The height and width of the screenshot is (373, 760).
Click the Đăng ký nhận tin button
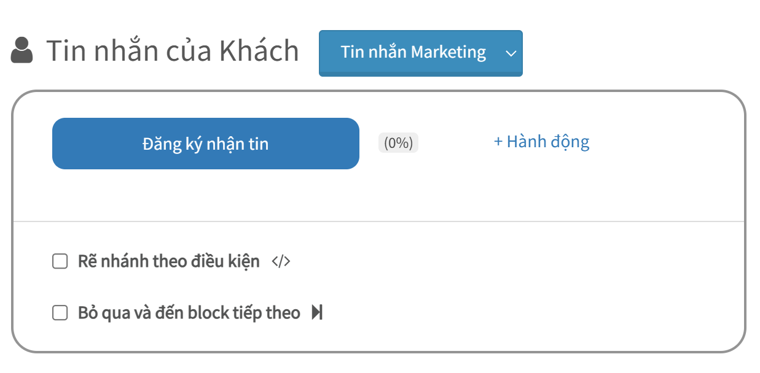[x=206, y=144]
